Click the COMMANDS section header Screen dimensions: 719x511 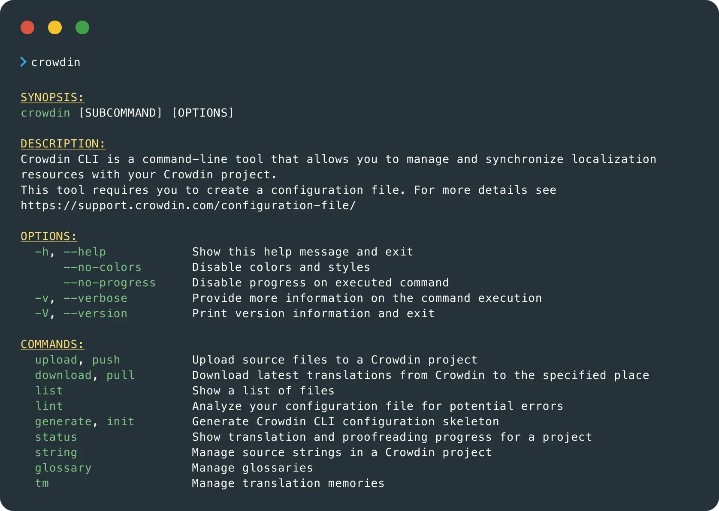52,344
